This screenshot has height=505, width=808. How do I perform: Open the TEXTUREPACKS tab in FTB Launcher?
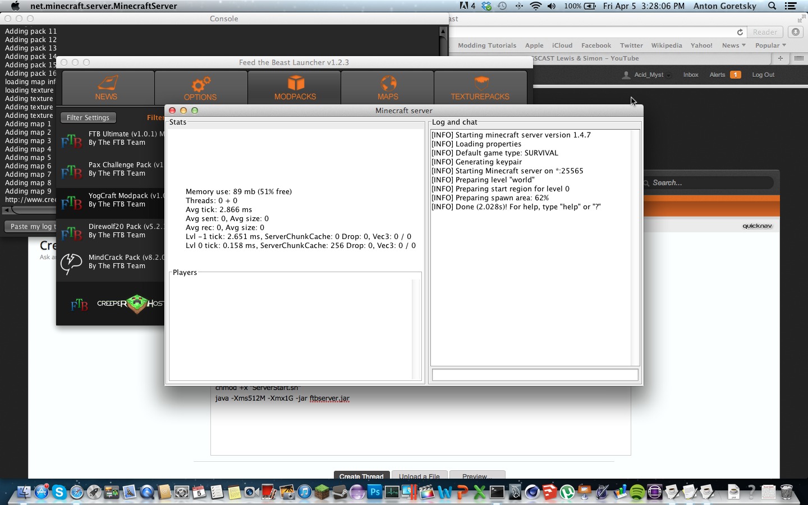pos(480,88)
